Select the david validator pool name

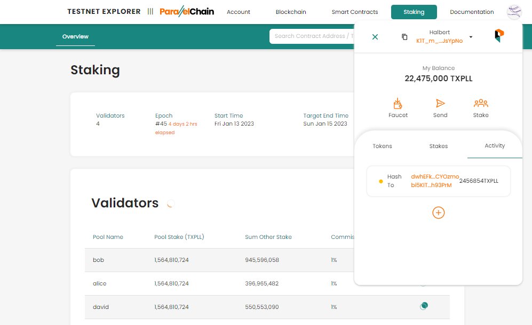point(101,307)
